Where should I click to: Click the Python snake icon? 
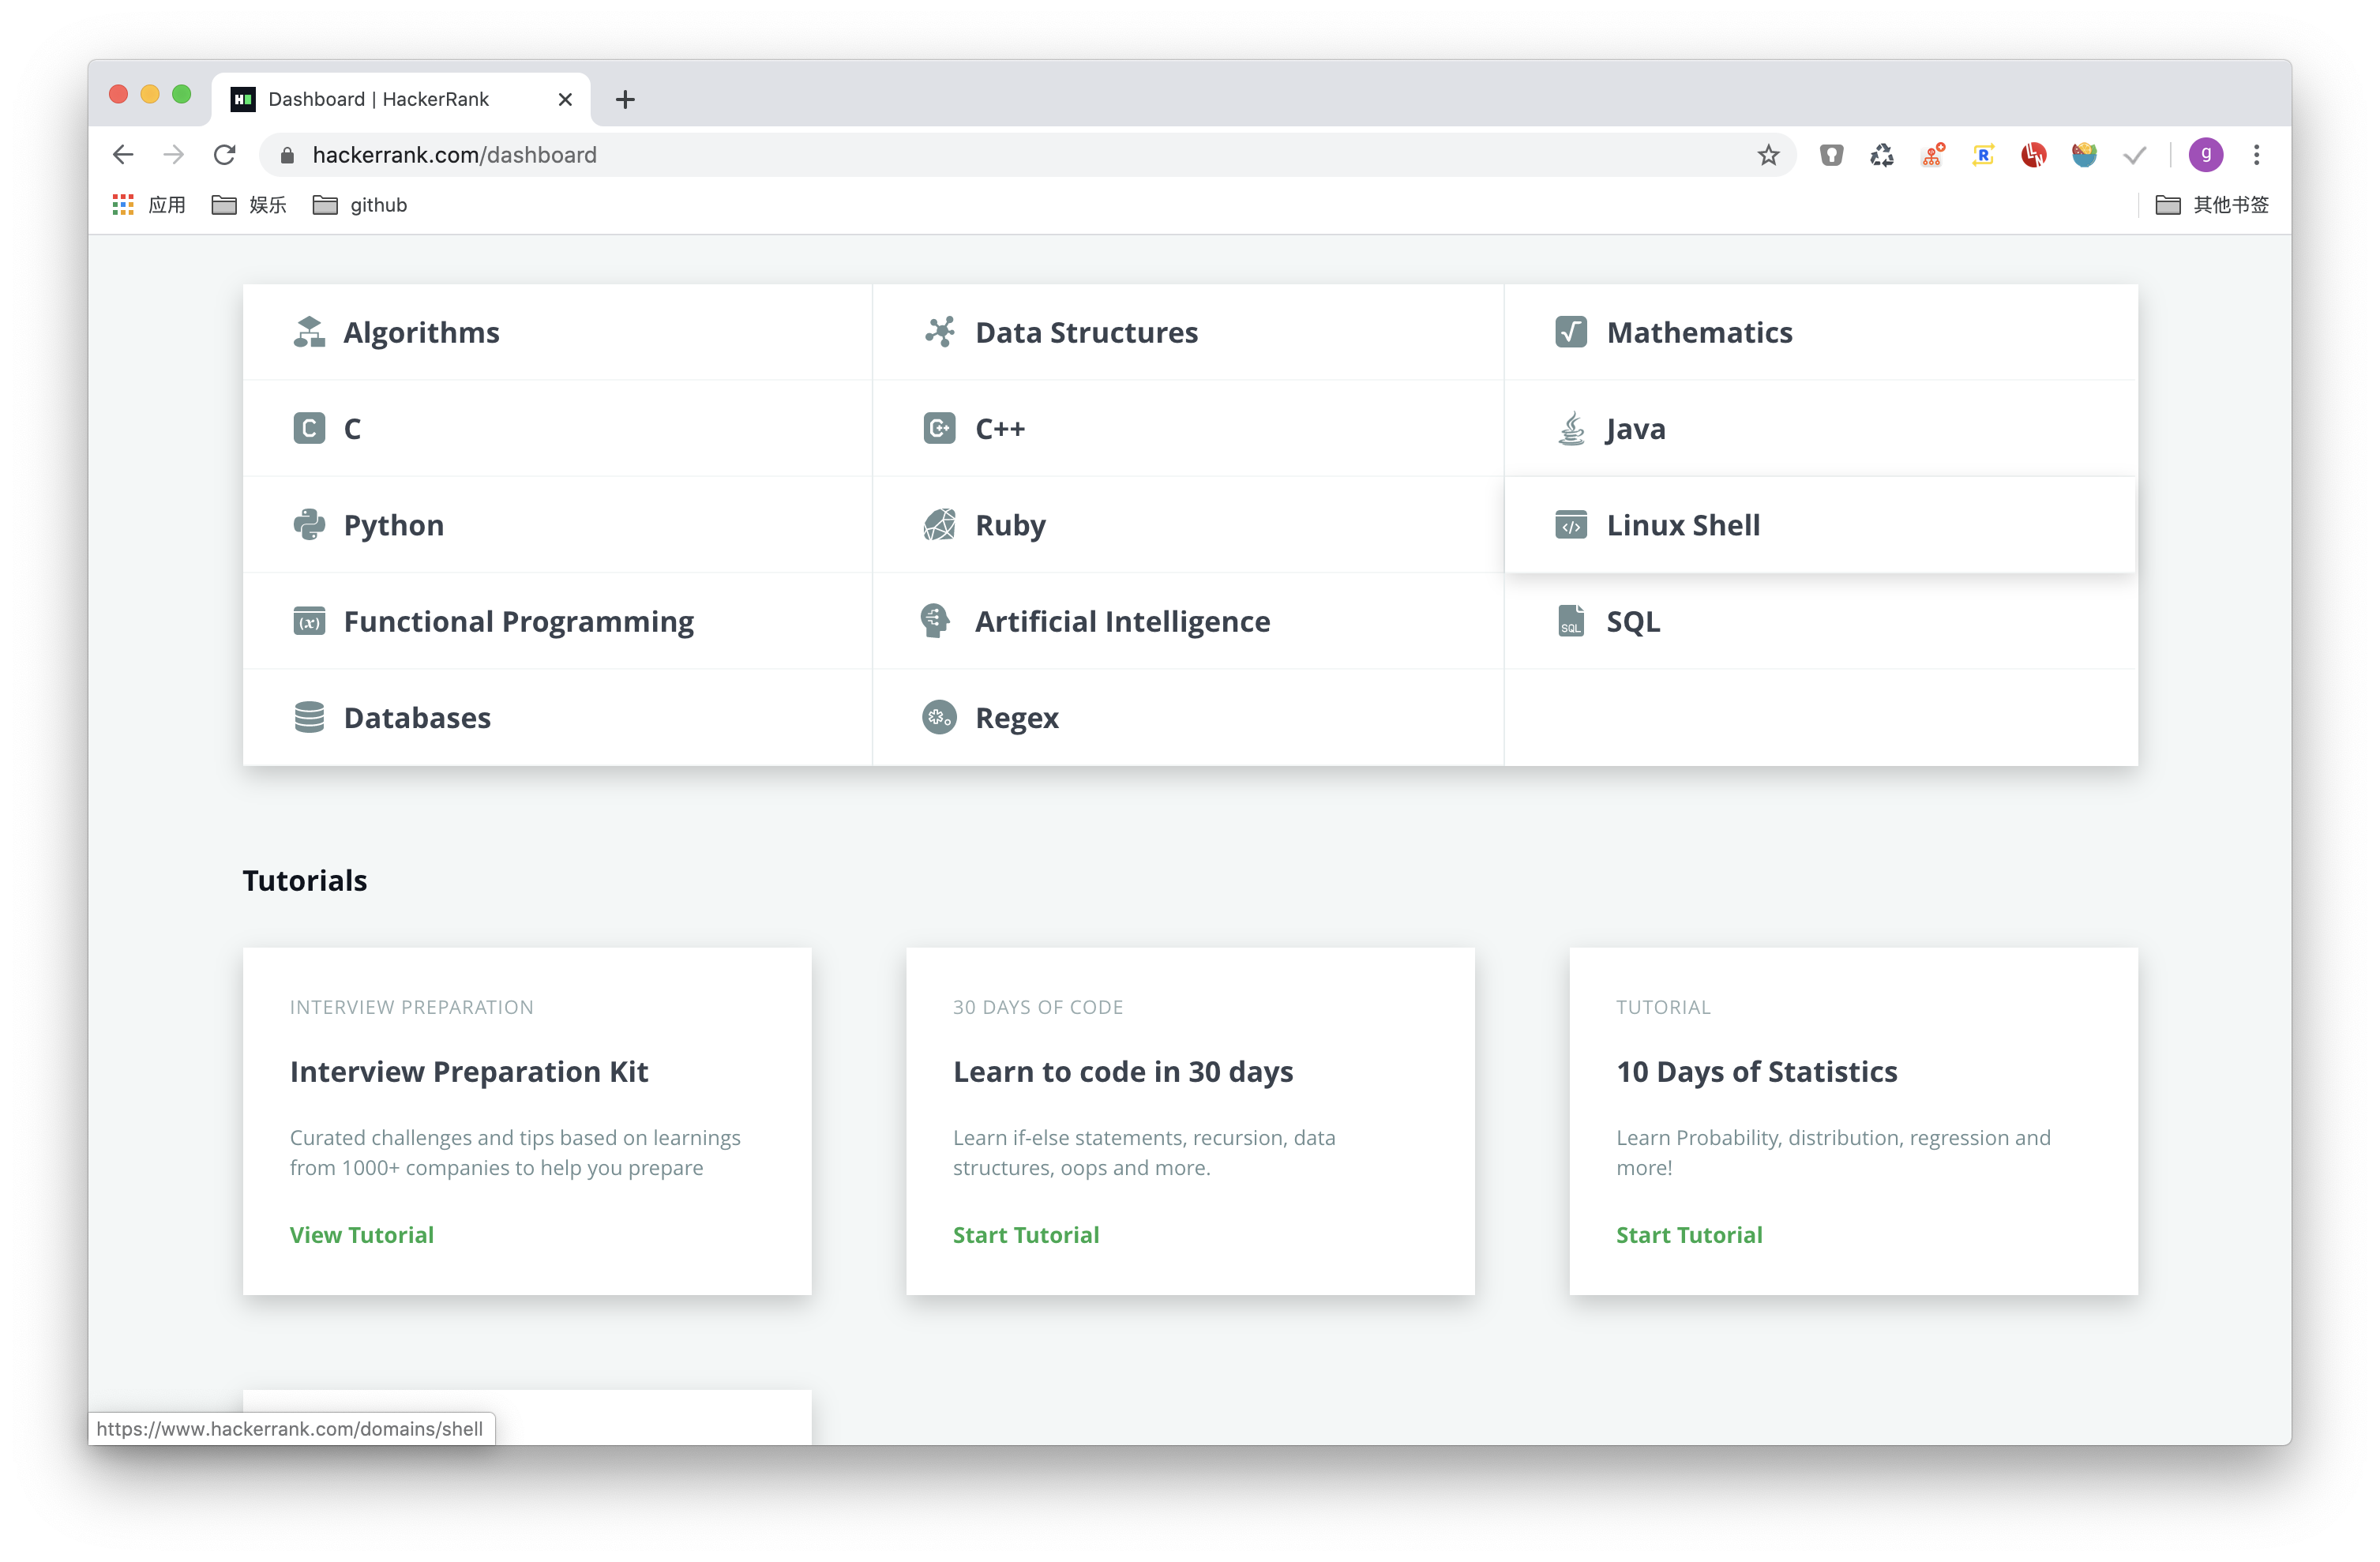tap(309, 525)
